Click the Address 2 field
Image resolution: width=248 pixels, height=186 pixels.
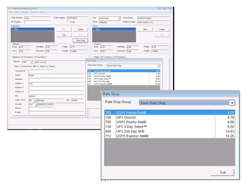(x=56, y=88)
